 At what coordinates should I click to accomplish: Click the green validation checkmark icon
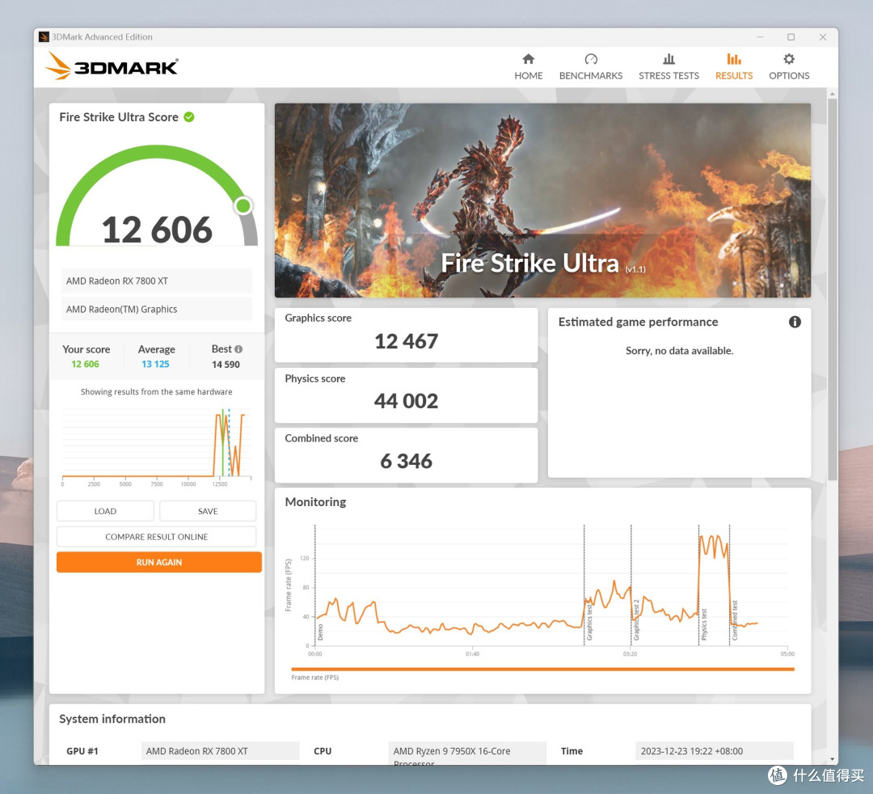(189, 117)
